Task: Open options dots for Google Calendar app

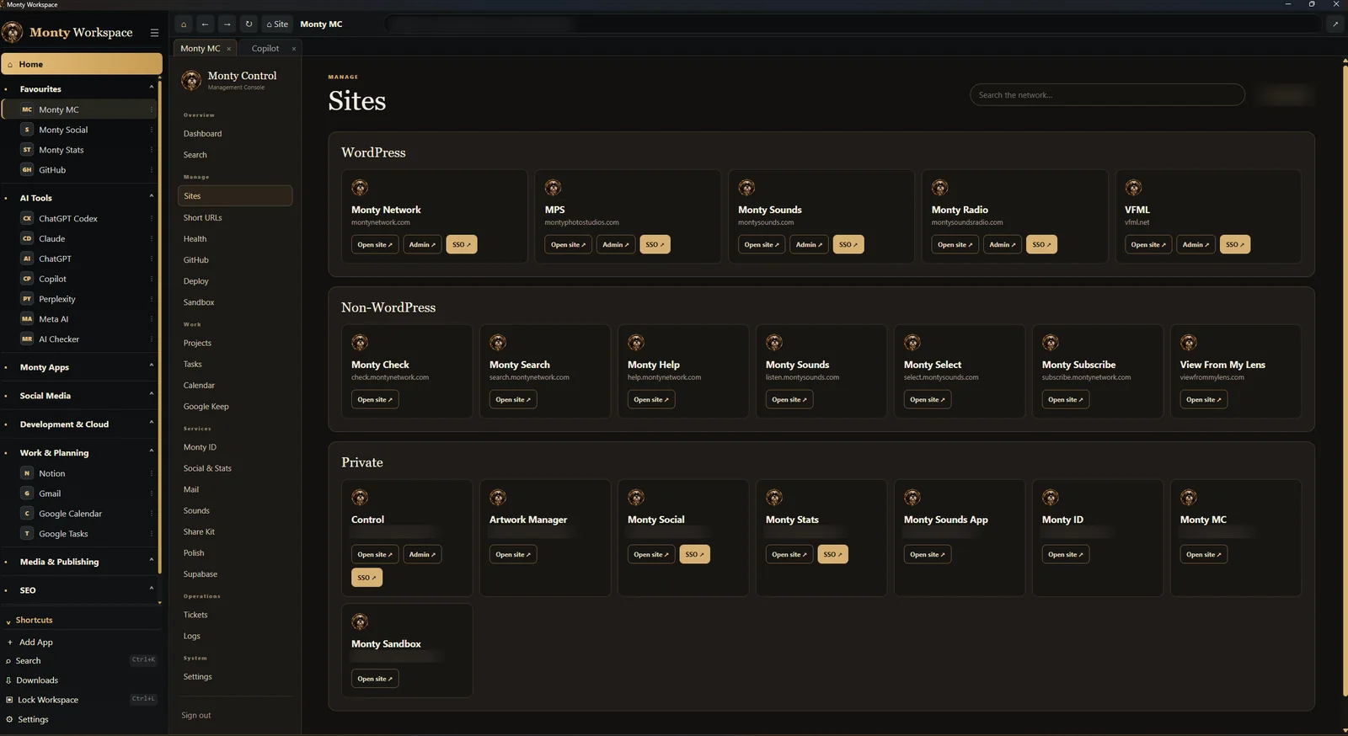Action: pos(152,514)
